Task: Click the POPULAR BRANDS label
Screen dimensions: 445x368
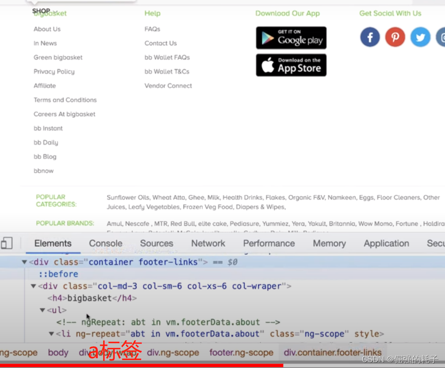Action: point(65,223)
